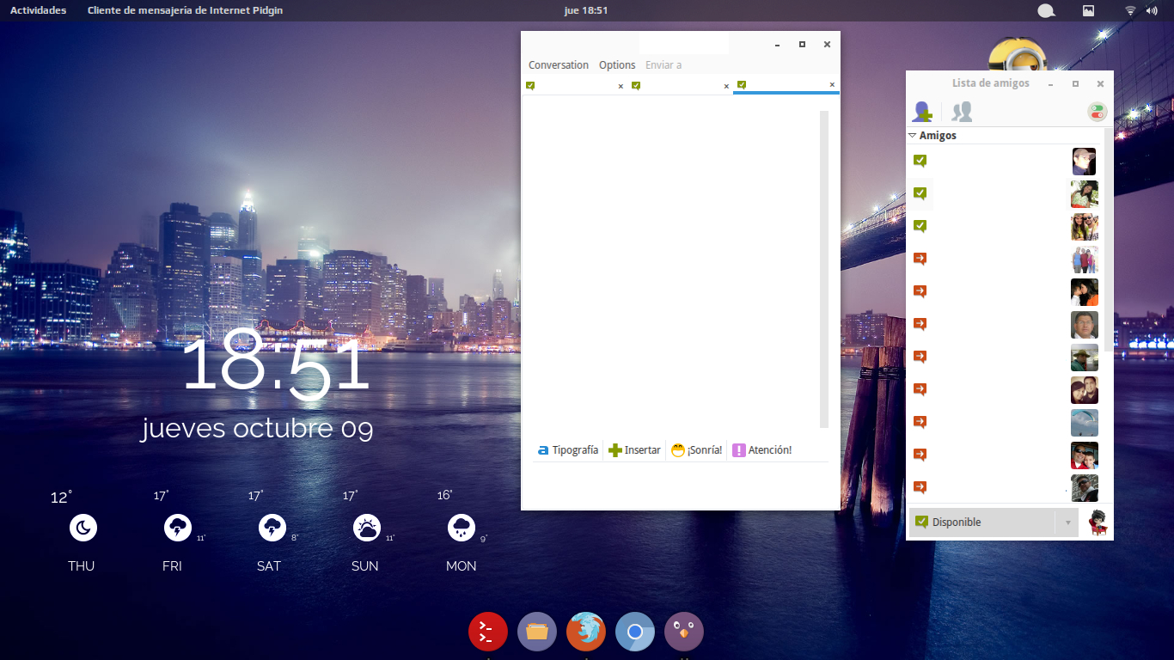Select the buddy with the three-people group avatar

pos(1085,260)
